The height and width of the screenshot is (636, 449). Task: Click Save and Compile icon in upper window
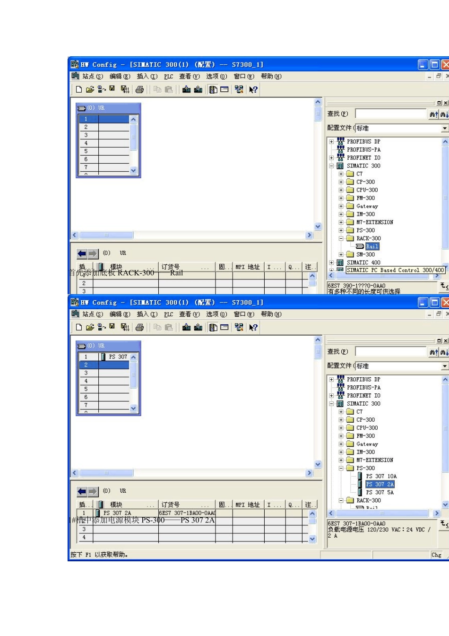(125, 89)
